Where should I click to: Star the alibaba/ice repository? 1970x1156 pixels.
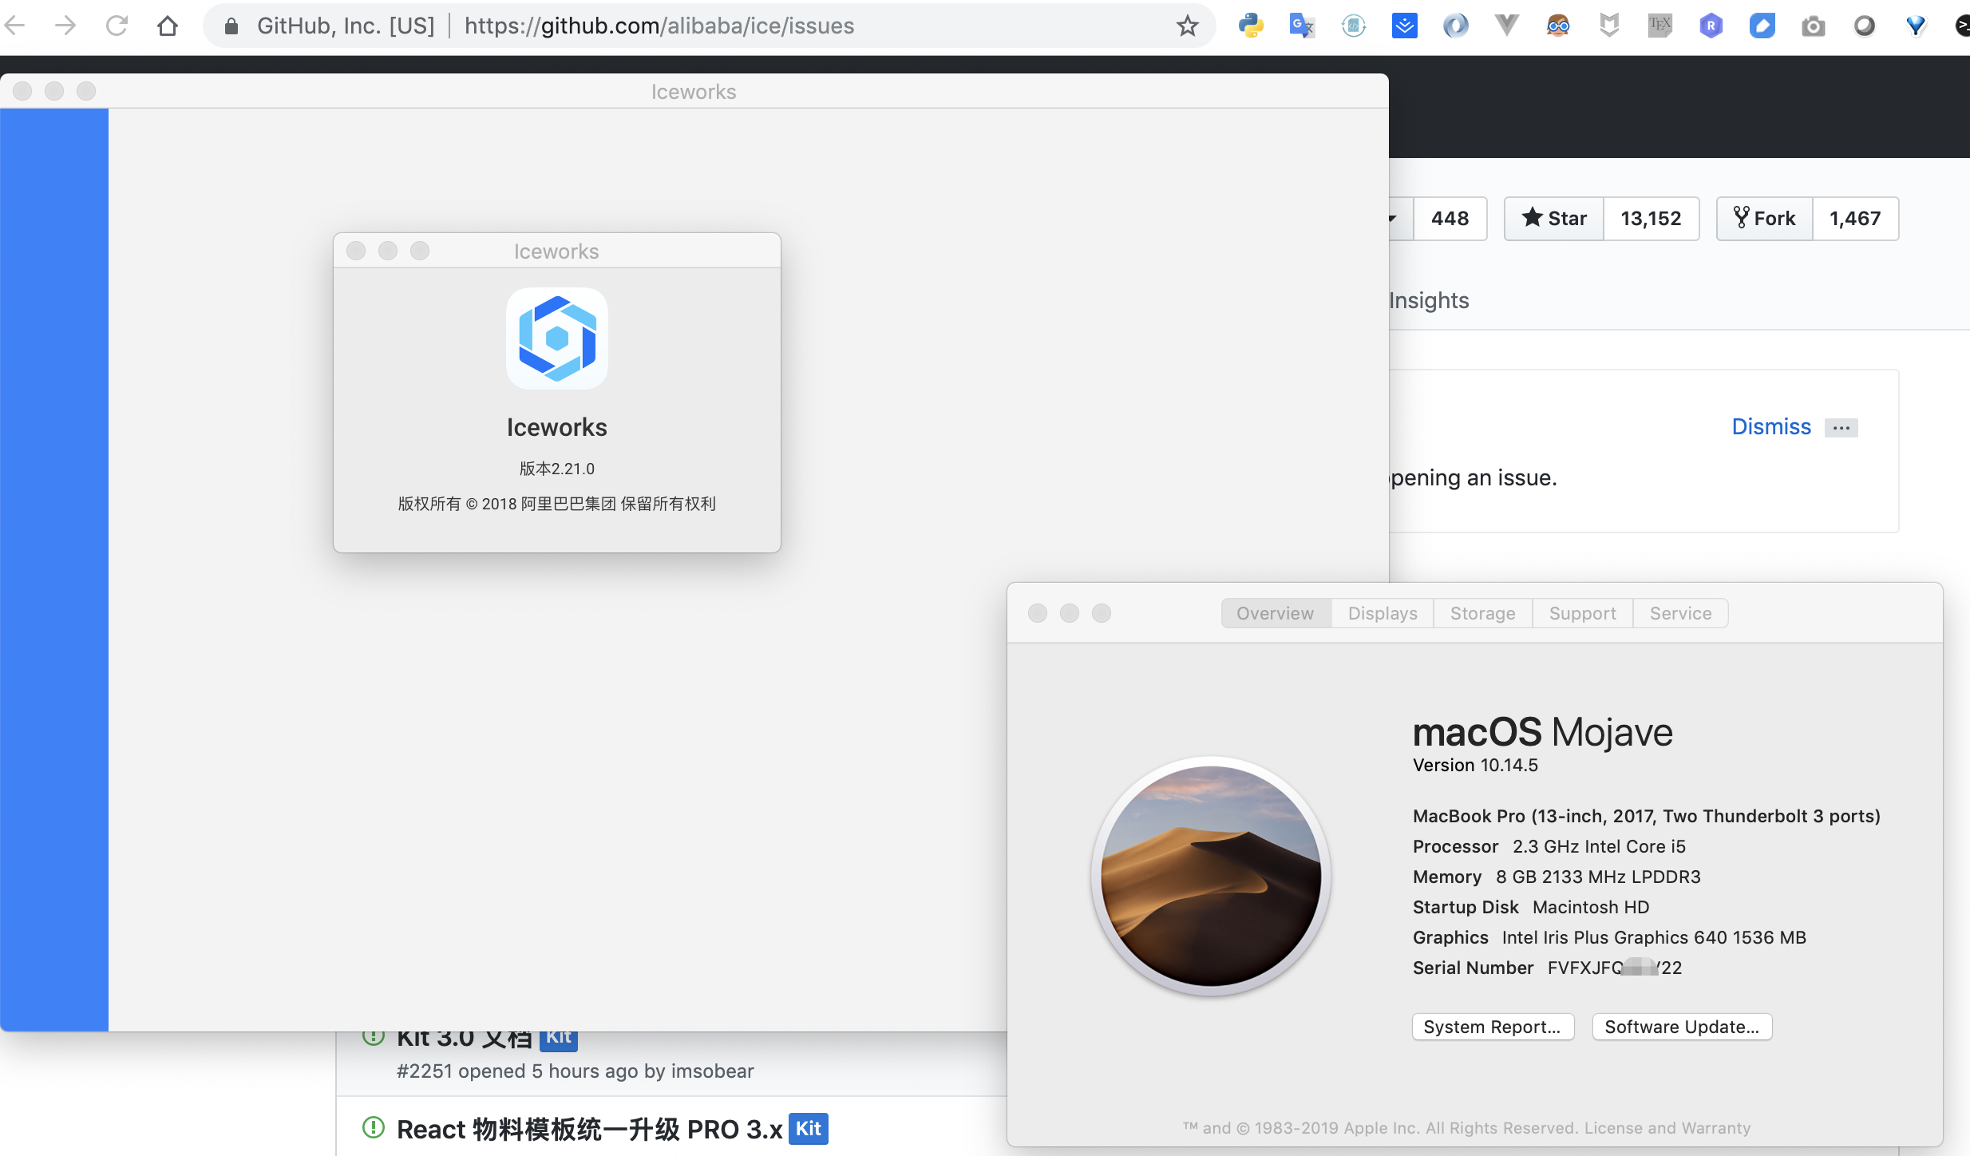[1553, 218]
